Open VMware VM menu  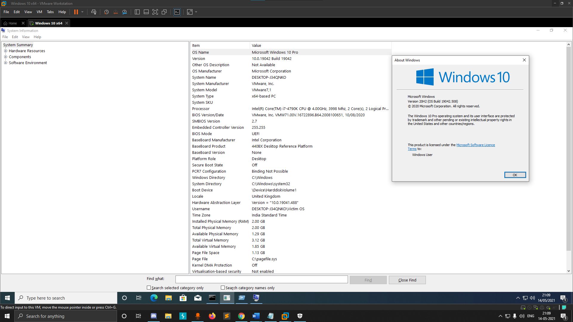coord(39,12)
